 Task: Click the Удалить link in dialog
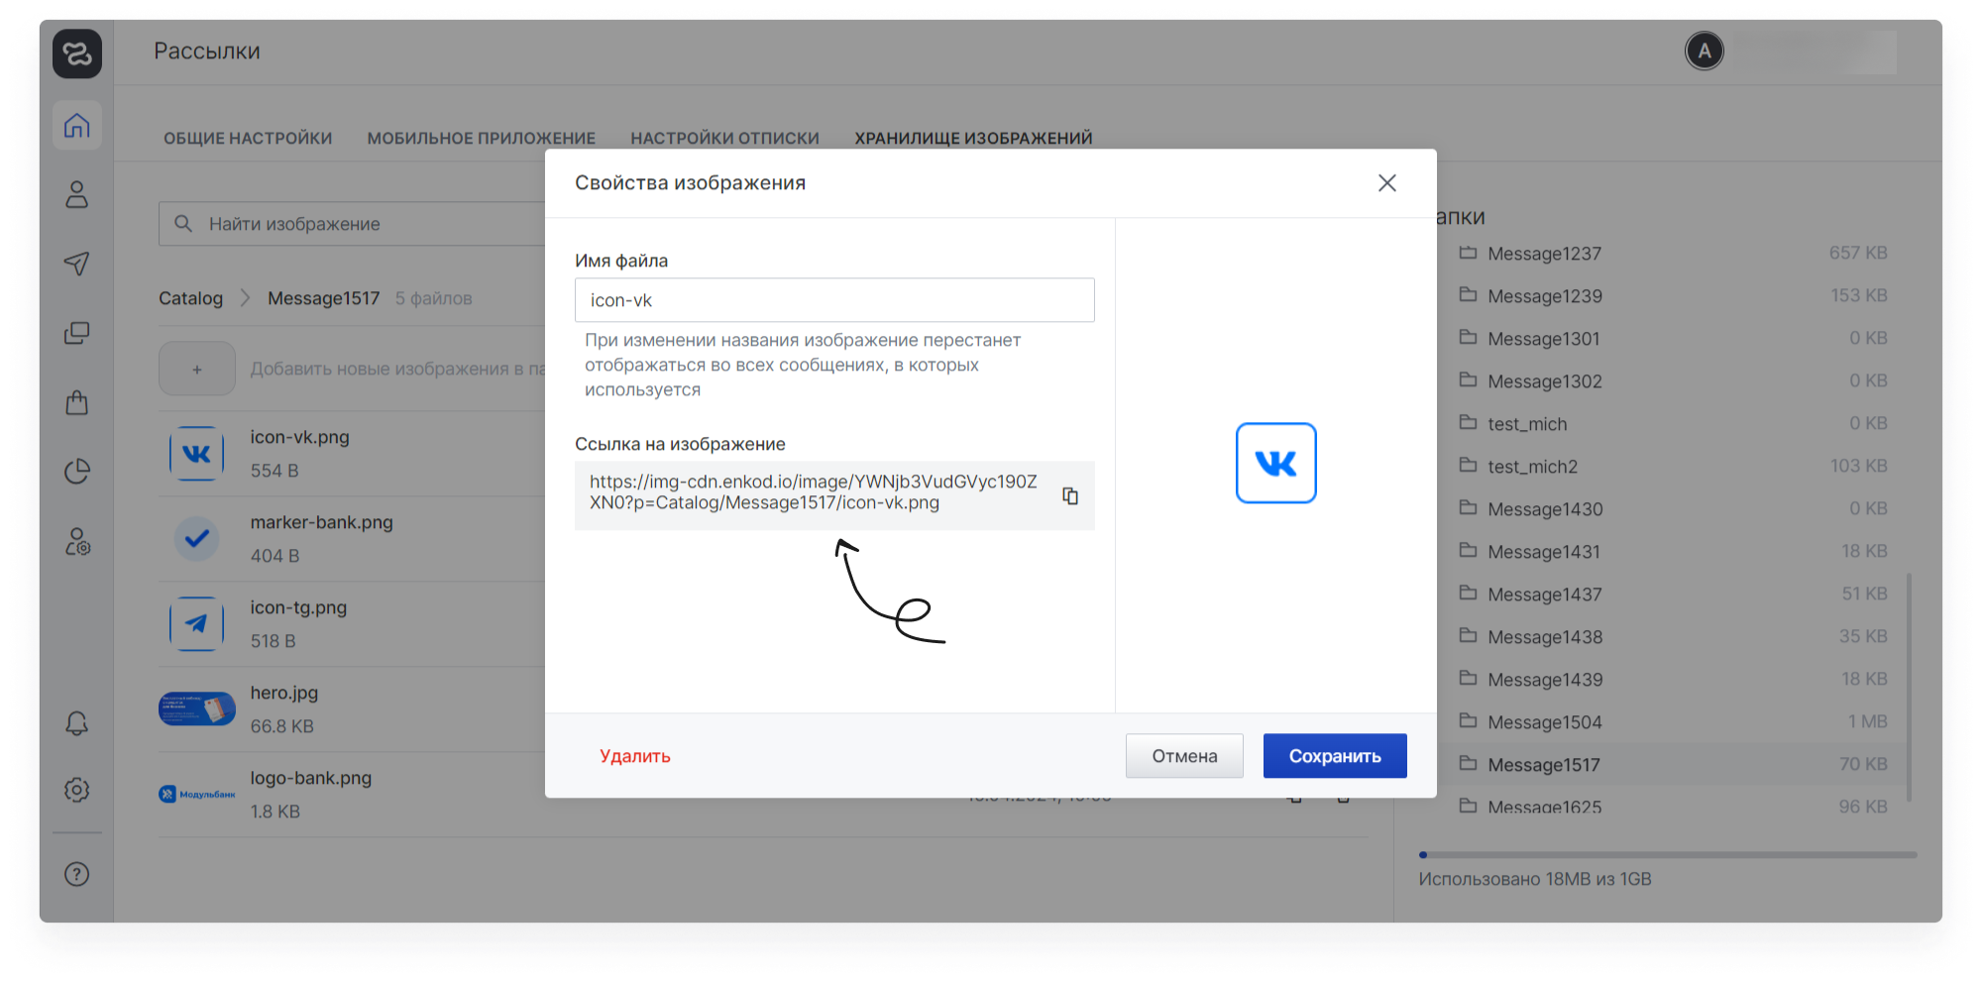[x=635, y=756]
